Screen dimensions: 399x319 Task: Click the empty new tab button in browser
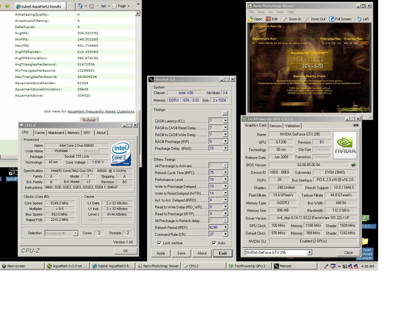pyautogui.click(x=71, y=6)
